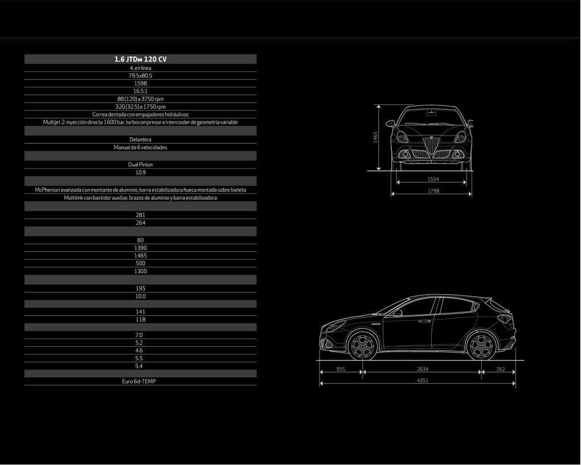Click the "16.5:1" compression ratio value
This screenshot has height=465, width=581.
(x=141, y=91)
